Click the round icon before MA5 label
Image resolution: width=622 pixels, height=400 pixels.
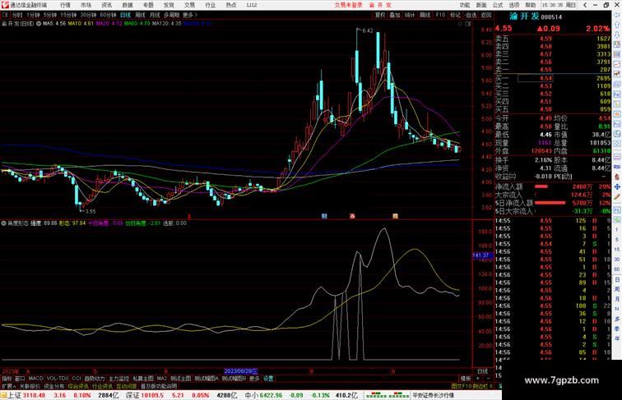click(39, 24)
